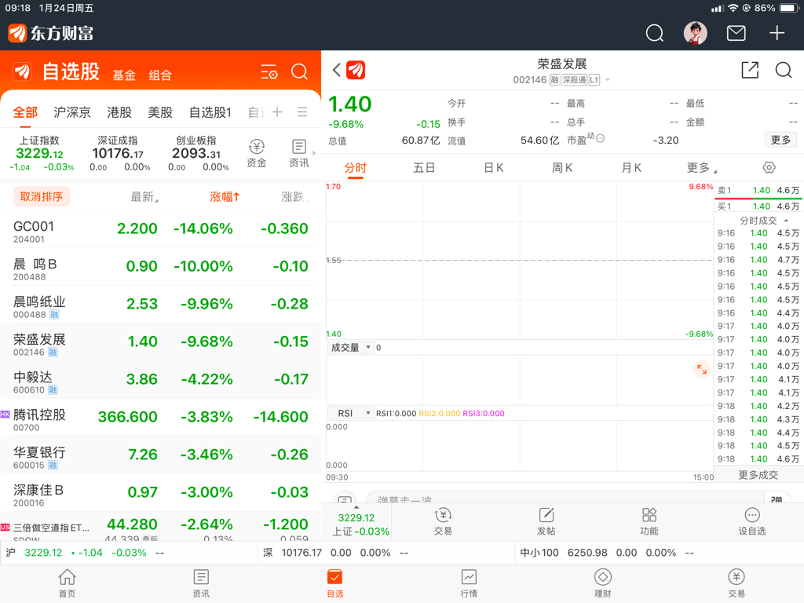This screenshot has height=603, width=804.
Task: Expand index ticker above 上证 summary
Action: pos(356,507)
